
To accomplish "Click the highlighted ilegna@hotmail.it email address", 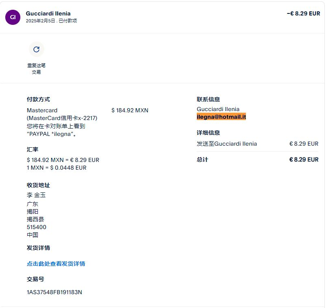I will click(x=221, y=117).
